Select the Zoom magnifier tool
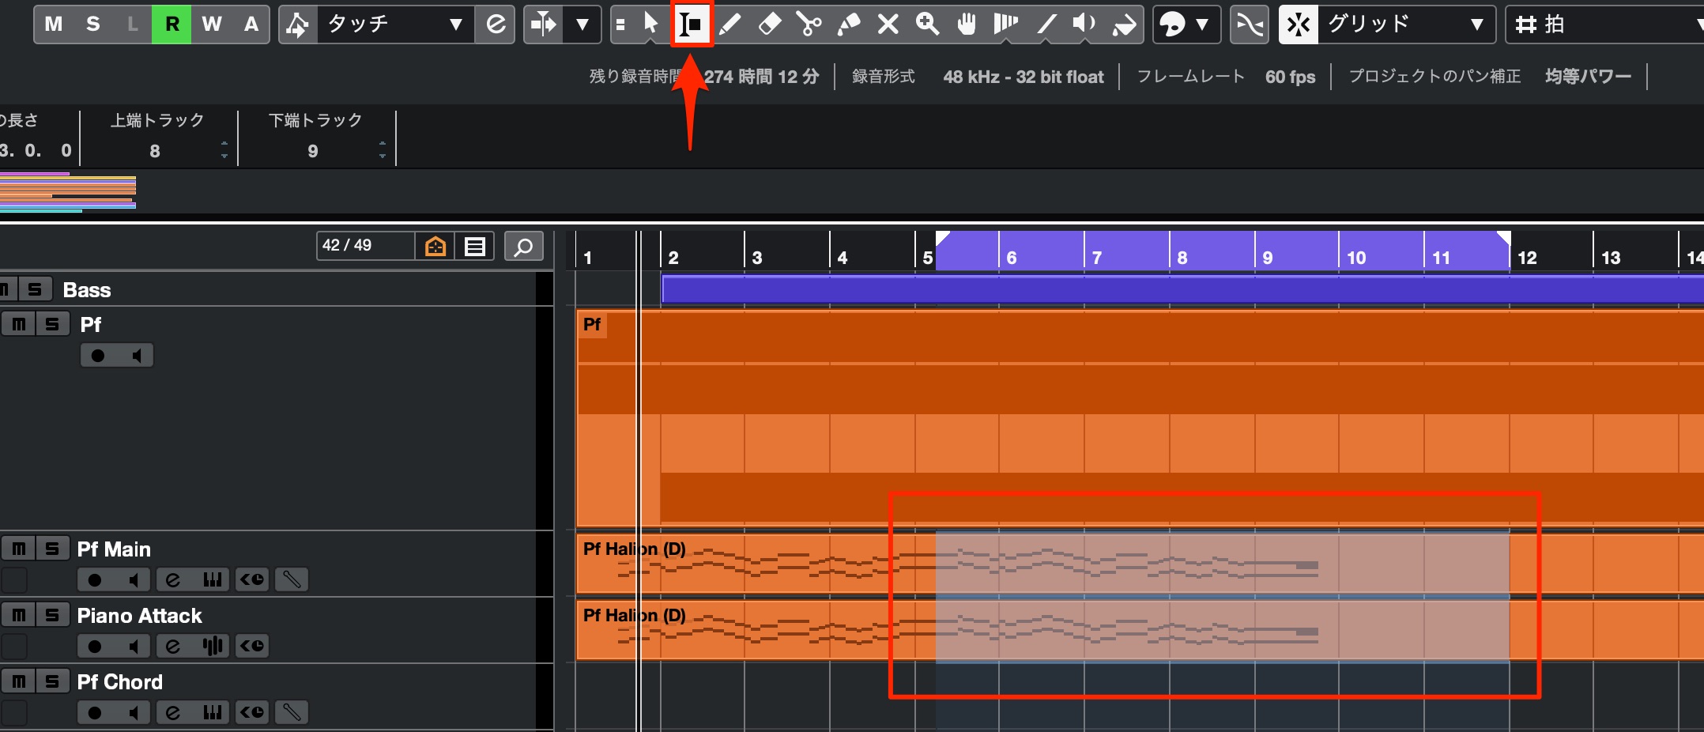The height and width of the screenshot is (732, 1704). (927, 25)
